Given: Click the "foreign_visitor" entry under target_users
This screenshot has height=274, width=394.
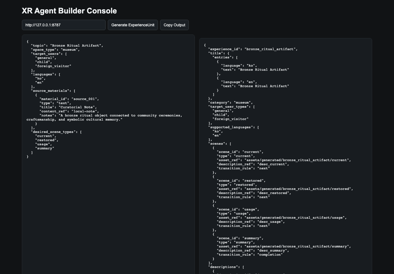Looking at the screenshot, I should (x=53, y=66).
